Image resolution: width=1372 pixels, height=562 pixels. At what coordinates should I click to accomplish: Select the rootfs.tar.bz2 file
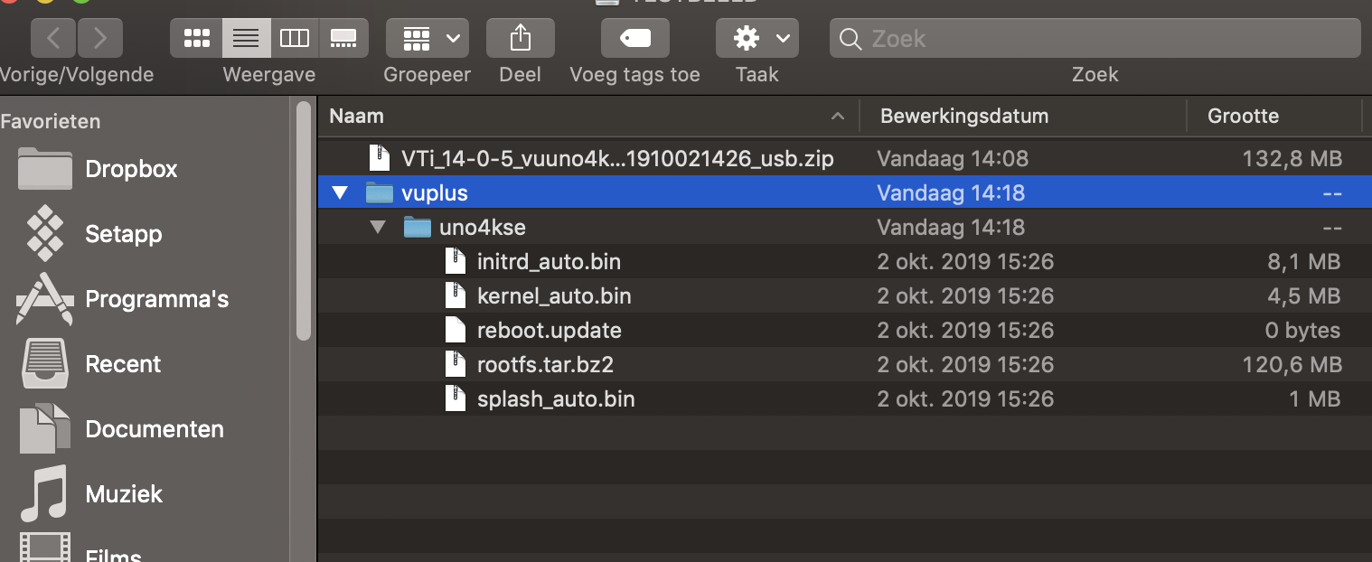click(545, 364)
